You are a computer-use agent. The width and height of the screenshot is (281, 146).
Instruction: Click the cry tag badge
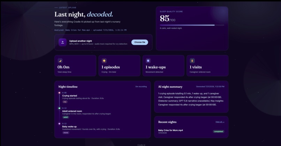coord(65,102)
